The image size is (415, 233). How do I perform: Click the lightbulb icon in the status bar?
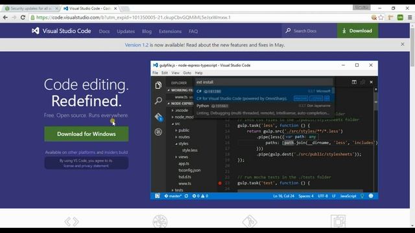(362, 195)
